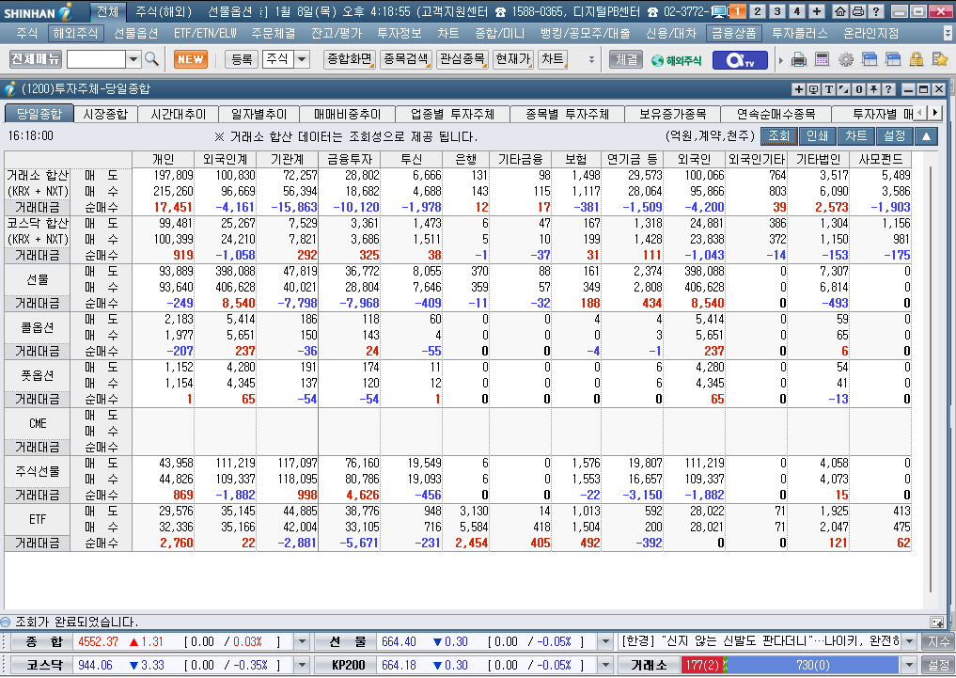Open the news headline ticker dropdown
Screen dimensions: 956x678
pos(909,641)
